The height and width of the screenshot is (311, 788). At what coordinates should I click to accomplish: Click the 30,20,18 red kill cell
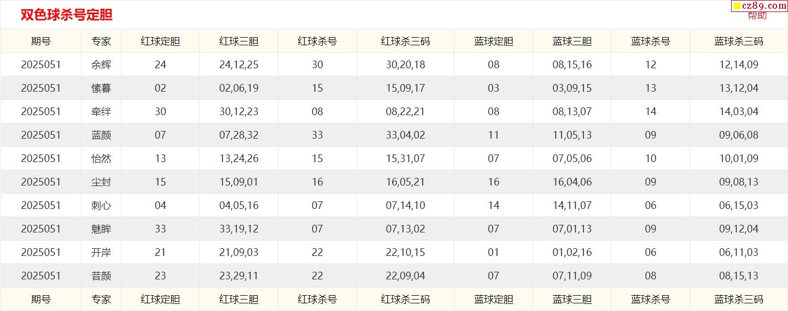405,65
